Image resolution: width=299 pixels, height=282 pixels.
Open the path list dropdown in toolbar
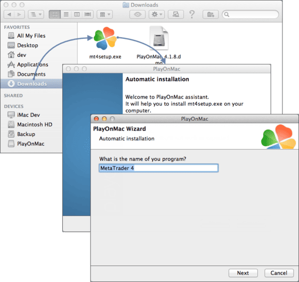click(36, 14)
